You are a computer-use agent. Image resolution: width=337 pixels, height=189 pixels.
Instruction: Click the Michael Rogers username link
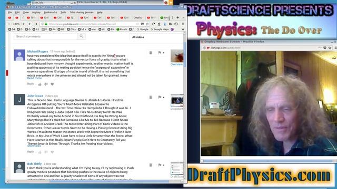(x=37, y=51)
